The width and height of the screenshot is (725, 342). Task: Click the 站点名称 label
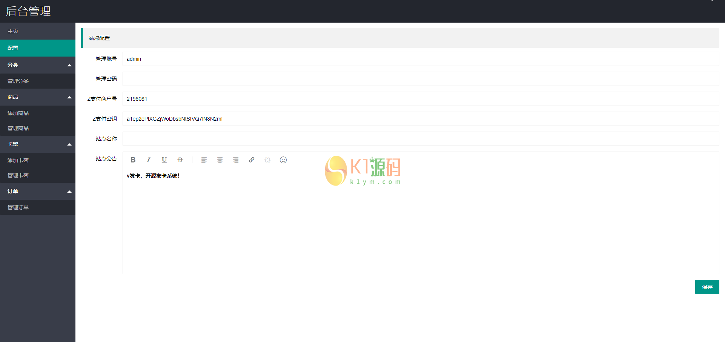[x=106, y=139]
